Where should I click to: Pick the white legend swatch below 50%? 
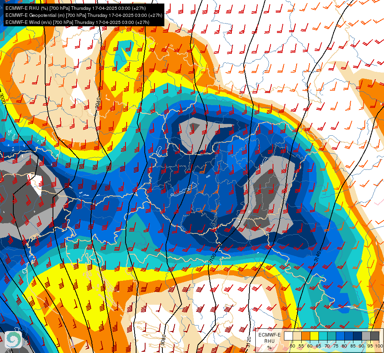(288, 336)
